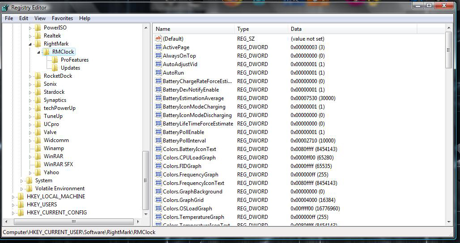
Task: Click the HKEY_LOCAL_MACHINE folder icon
Action: (x=21, y=197)
